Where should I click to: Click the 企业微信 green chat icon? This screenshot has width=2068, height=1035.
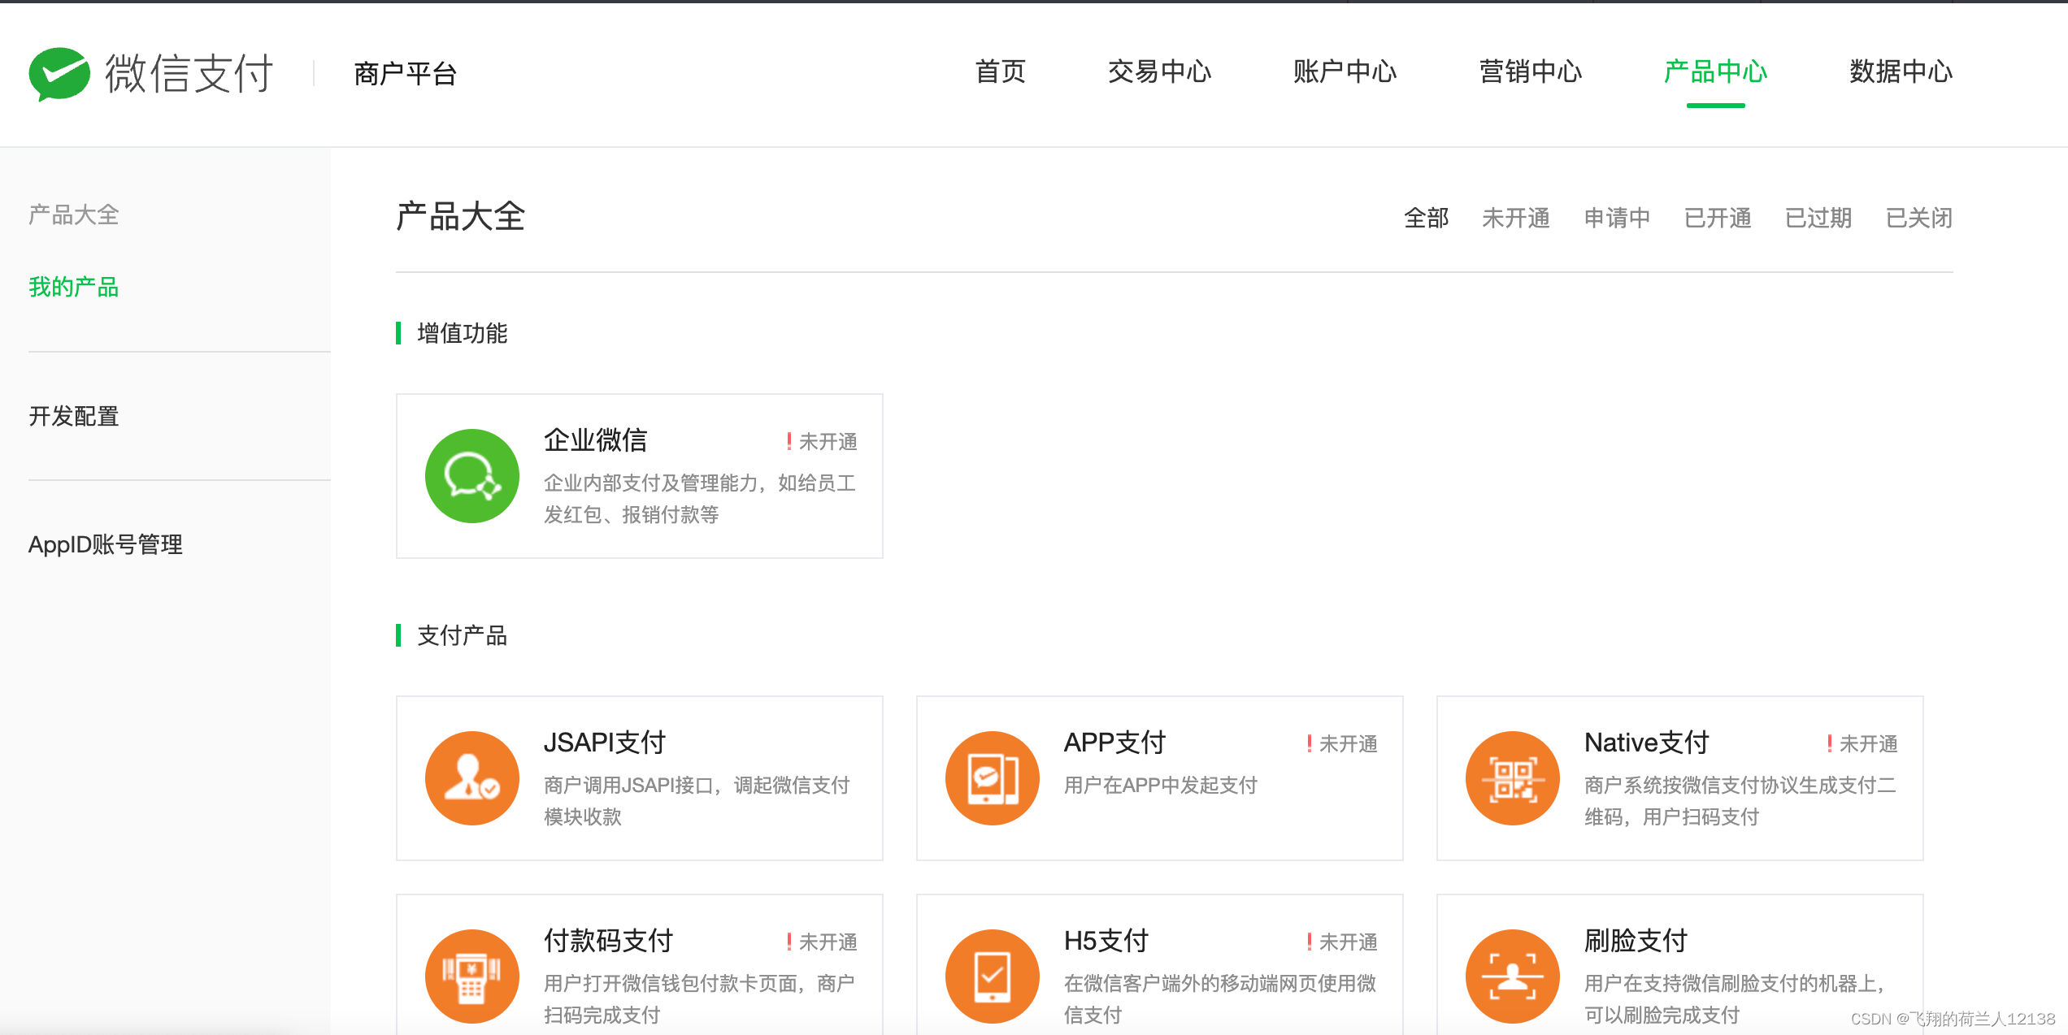[x=471, y=476]
